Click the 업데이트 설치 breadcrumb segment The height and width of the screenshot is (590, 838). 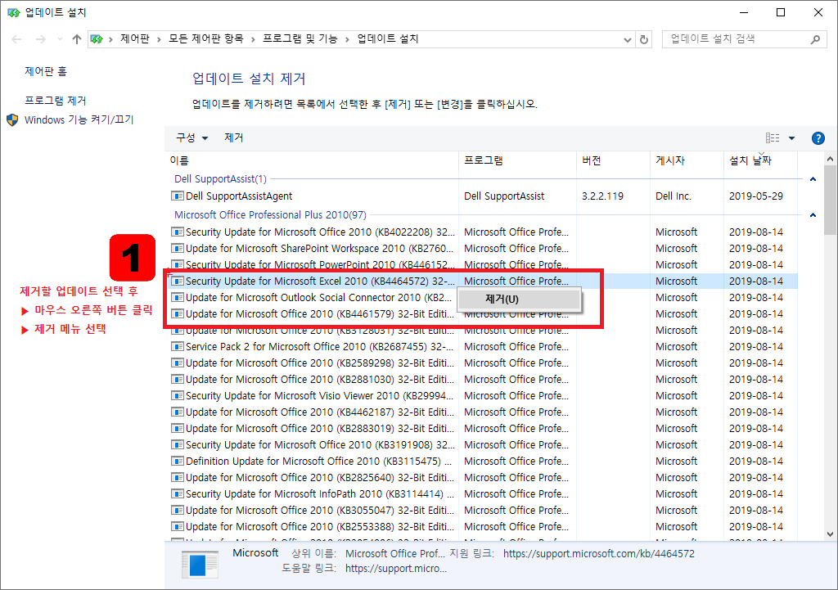(388, 39)
